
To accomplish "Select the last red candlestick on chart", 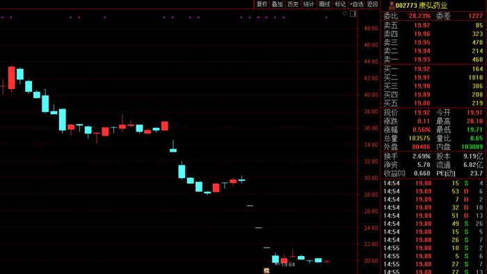I will coord(326,261).
